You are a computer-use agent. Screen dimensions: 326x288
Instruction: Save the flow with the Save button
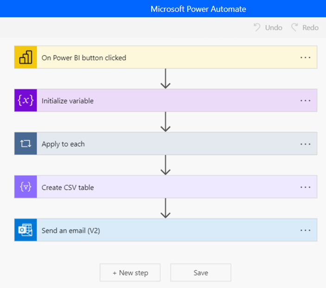[x=201, y=273]
